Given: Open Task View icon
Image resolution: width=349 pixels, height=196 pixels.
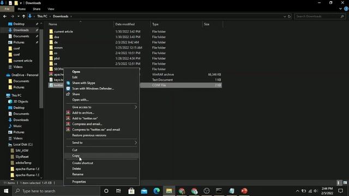Looking at the screenshot, I should (x=118, y=191).
